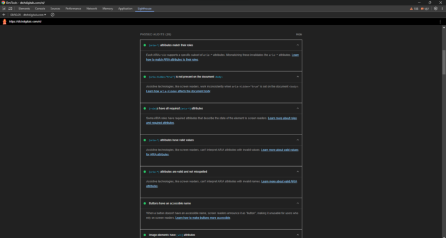Screen dimensions: 446x238
Task: Activate the inspect element picker icon
Action: point(4,9)
